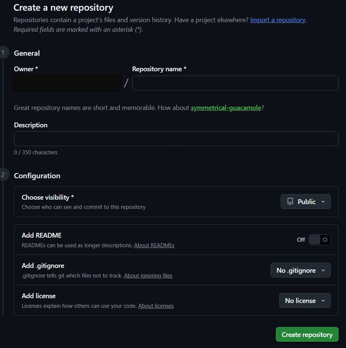
Task: Open the About licenses link
Action: point(156,306)
